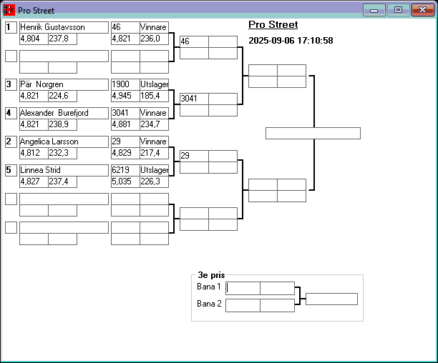438x363 pixels.
Task: Click the Pro Street app icon in title bar
Action: pyautogui.click(x=9, y=10)
